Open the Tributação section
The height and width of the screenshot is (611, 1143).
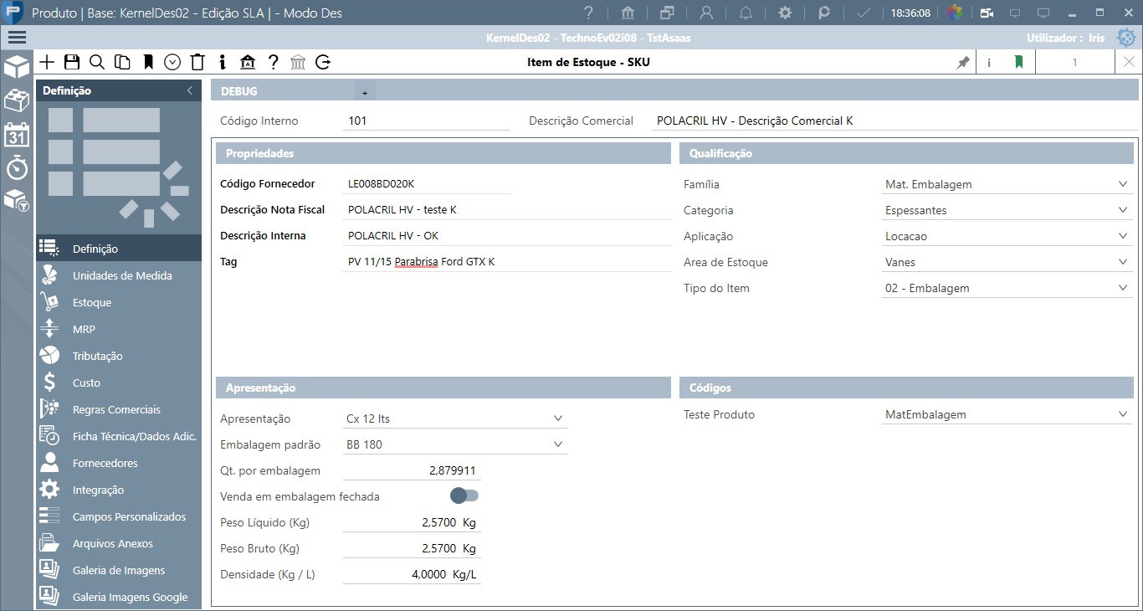pyautogui.click(x=118, y=356)
